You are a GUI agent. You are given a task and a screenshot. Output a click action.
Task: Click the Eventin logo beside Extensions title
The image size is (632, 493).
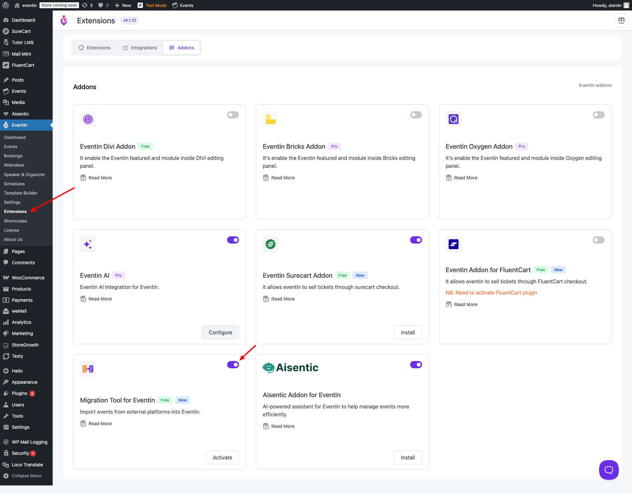tap(64, 20)
